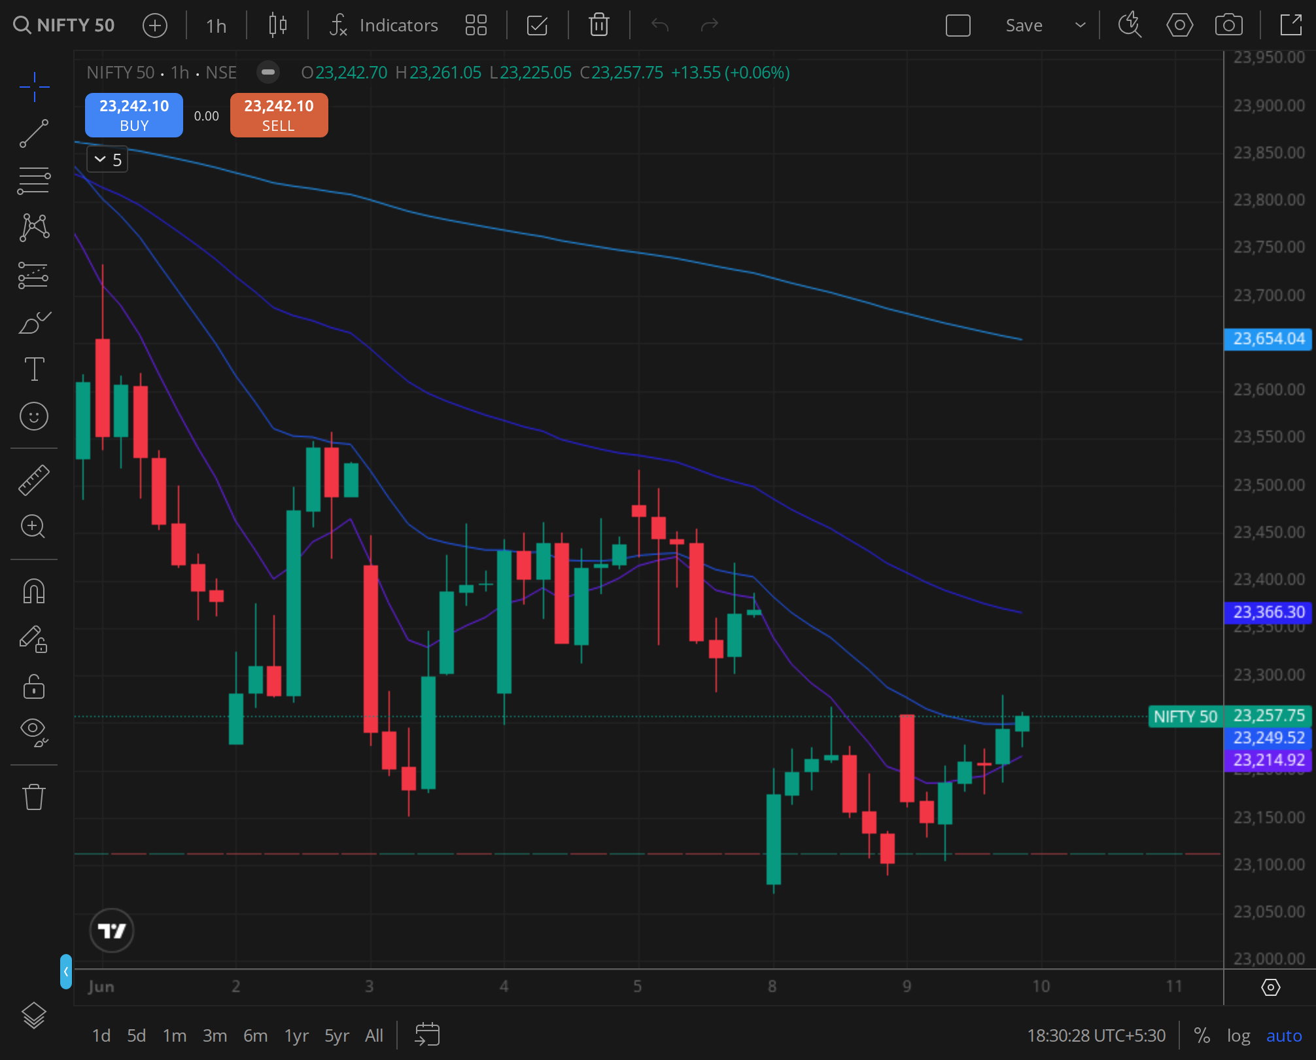
Task: Open the NIFTY 50 symbol search
Action: click(64, 26)
